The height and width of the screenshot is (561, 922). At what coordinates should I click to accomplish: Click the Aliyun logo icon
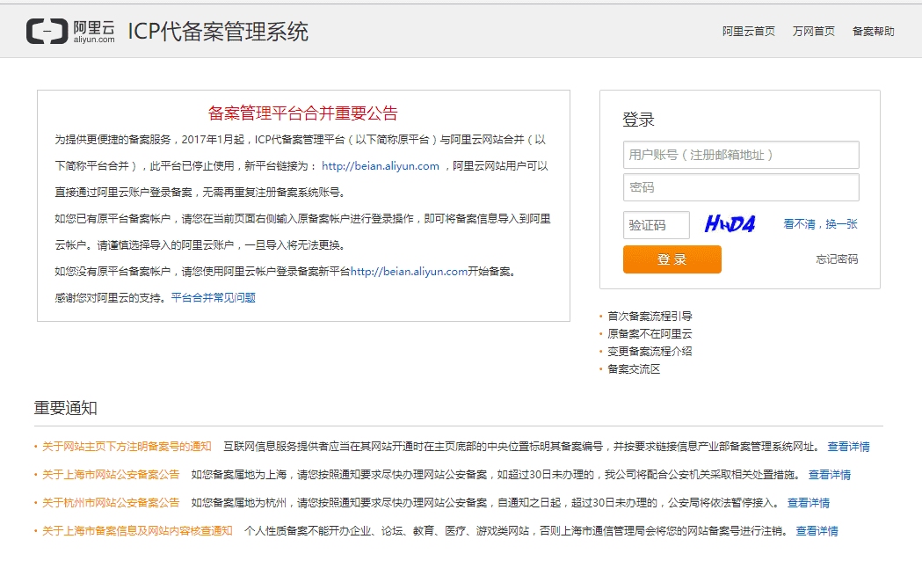(x=47, y=31)
